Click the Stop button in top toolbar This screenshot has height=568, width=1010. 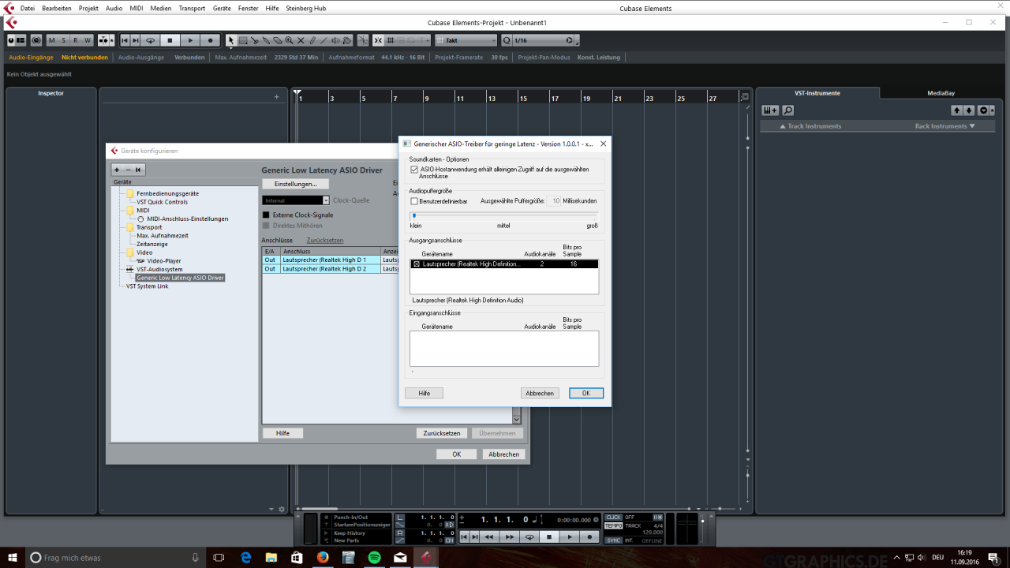point(170,40)
